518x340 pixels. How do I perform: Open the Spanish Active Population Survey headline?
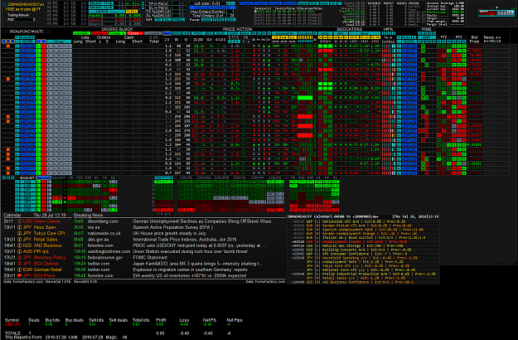pyautogui.click(x=172, y=227)
